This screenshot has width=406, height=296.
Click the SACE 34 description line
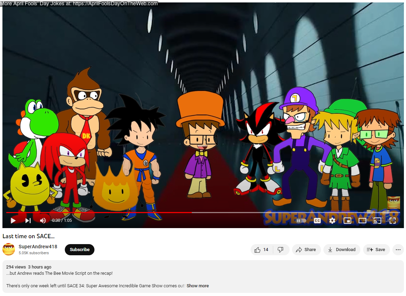click(x=95, y=286)
